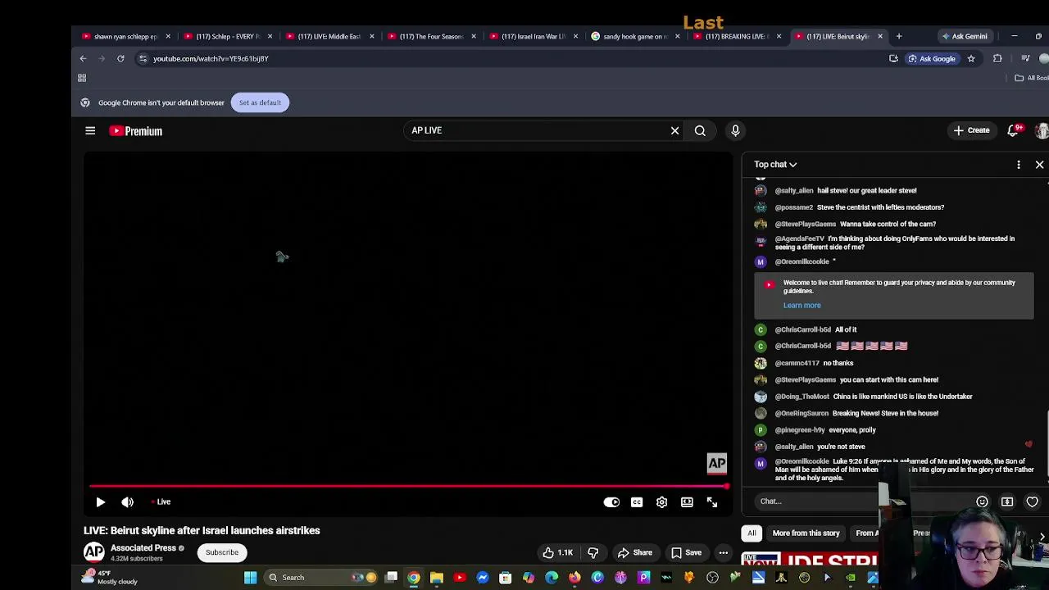This screenshot has height=590, width=1049.
Task: Open the Create menu
Action: pos(972,130)
